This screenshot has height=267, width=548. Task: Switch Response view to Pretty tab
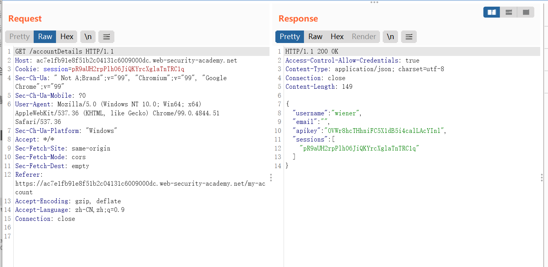click(290, 37)
